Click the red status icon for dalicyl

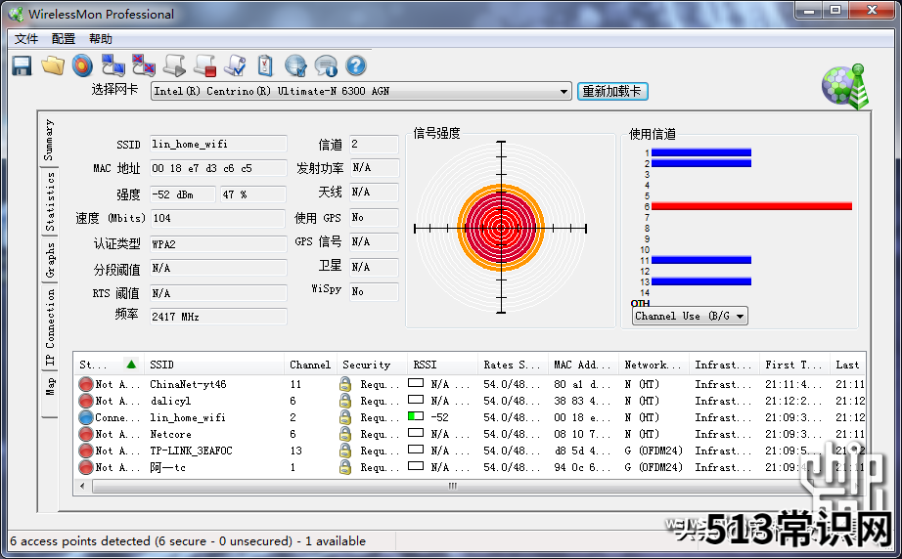86,401
